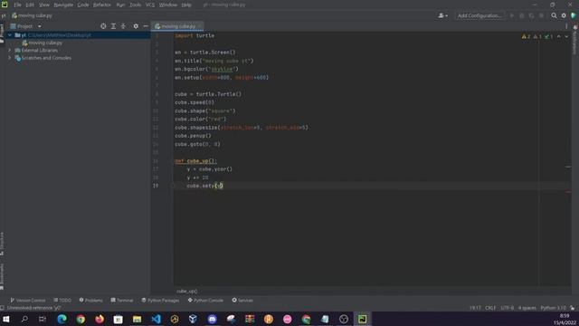Click the warnings count indicator in editor
579x326 pixels.
[526, 36]
